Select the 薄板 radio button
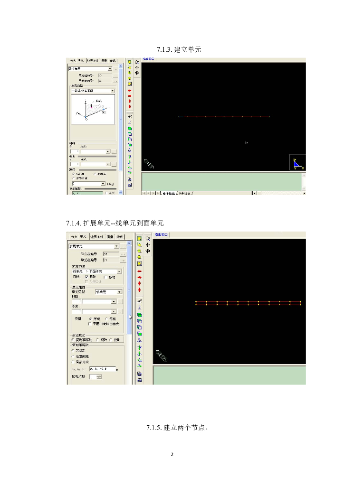Viewport: 344px width, 486px height. [106, 319]
